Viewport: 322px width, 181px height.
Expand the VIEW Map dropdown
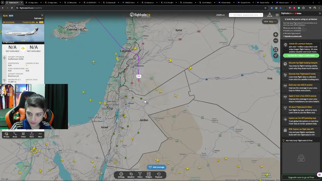[270, 22]
